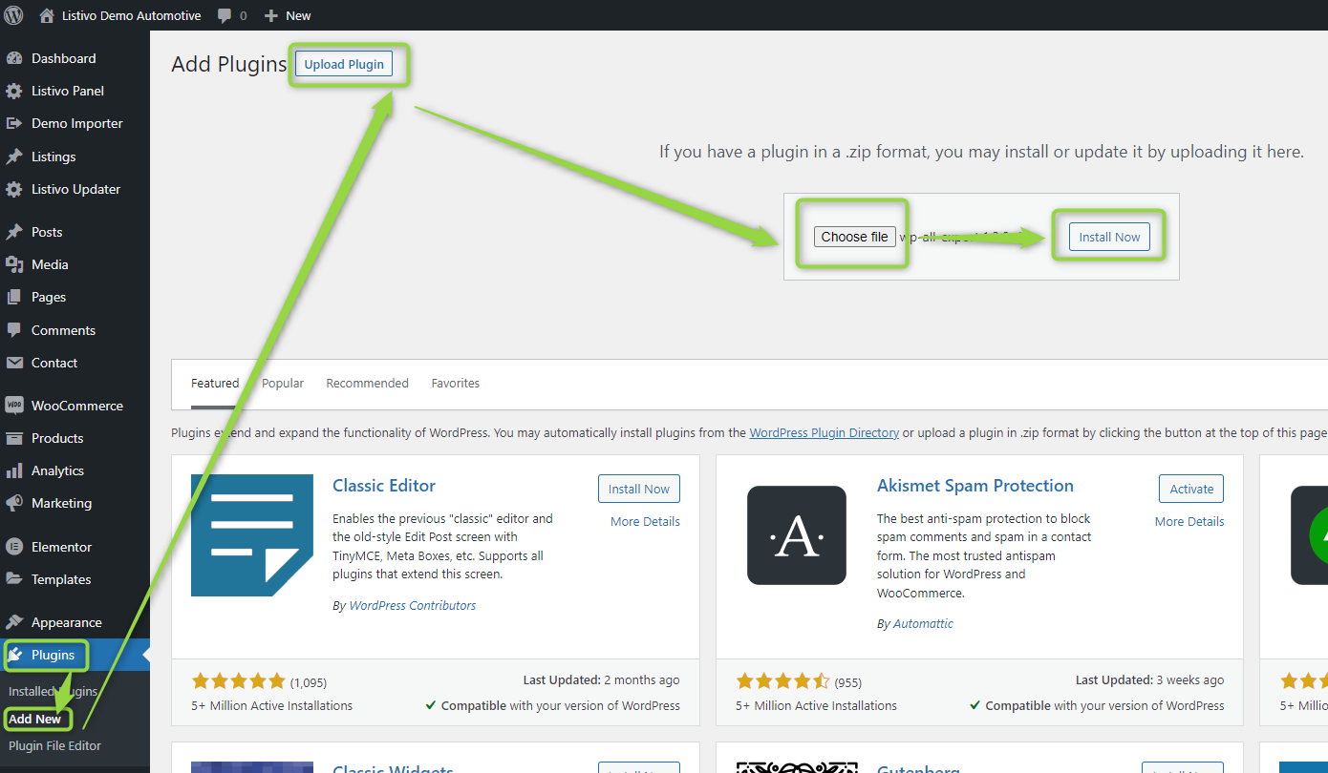Click the Akismet plugin thumbnail
Viewport: 1328px width, 773px height.
coord(797,535)
